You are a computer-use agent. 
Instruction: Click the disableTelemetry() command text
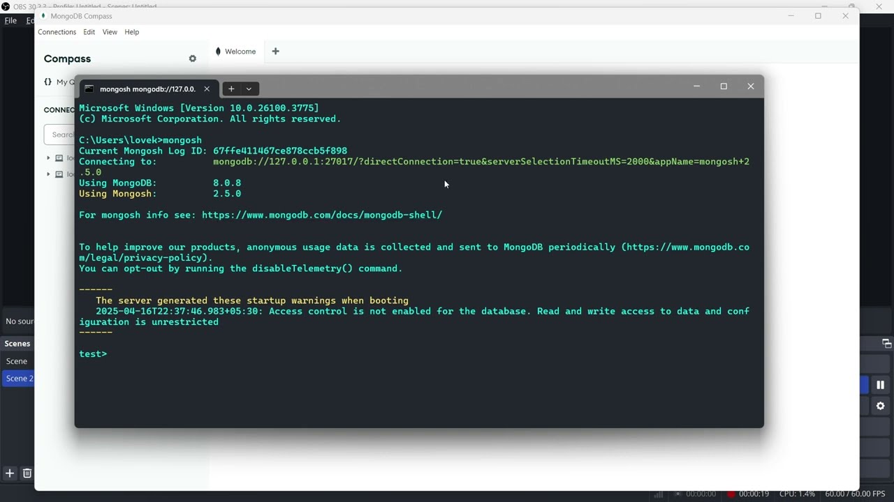[302, 268]
